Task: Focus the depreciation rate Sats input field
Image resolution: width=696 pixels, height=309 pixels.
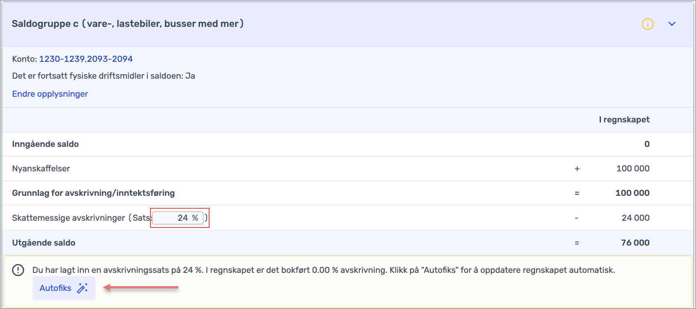Action: (x=178, y=218)
